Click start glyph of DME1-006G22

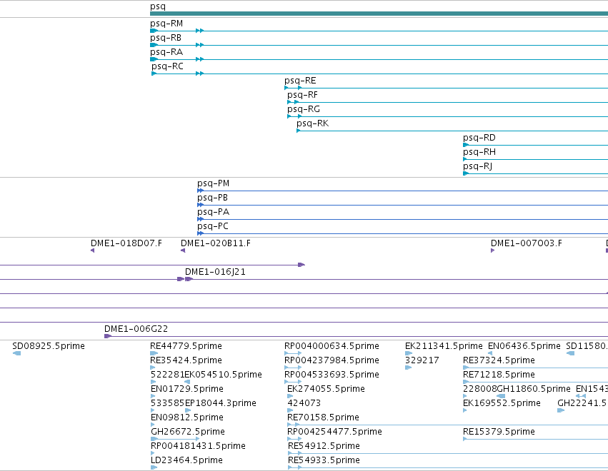pyautogui.click(x=108, y=336)
